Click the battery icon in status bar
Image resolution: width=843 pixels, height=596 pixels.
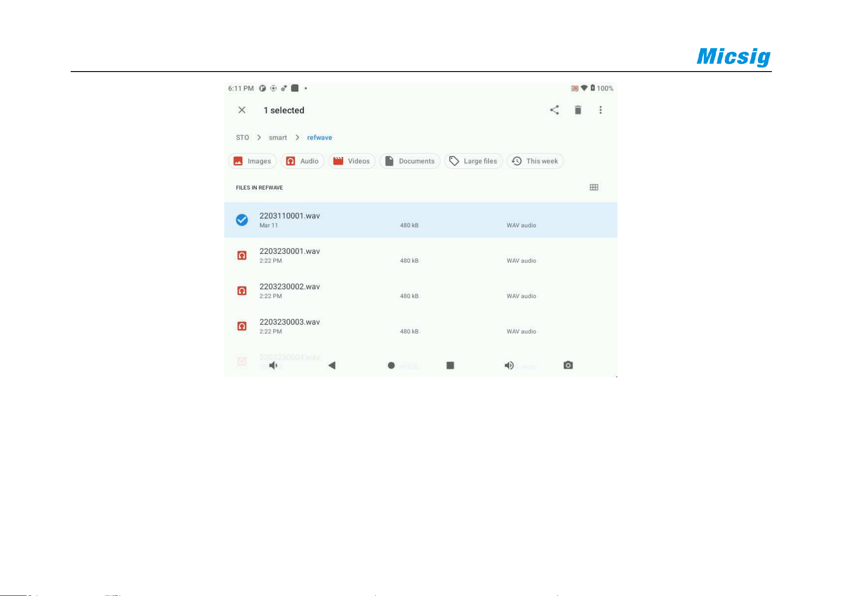point(593,88)
